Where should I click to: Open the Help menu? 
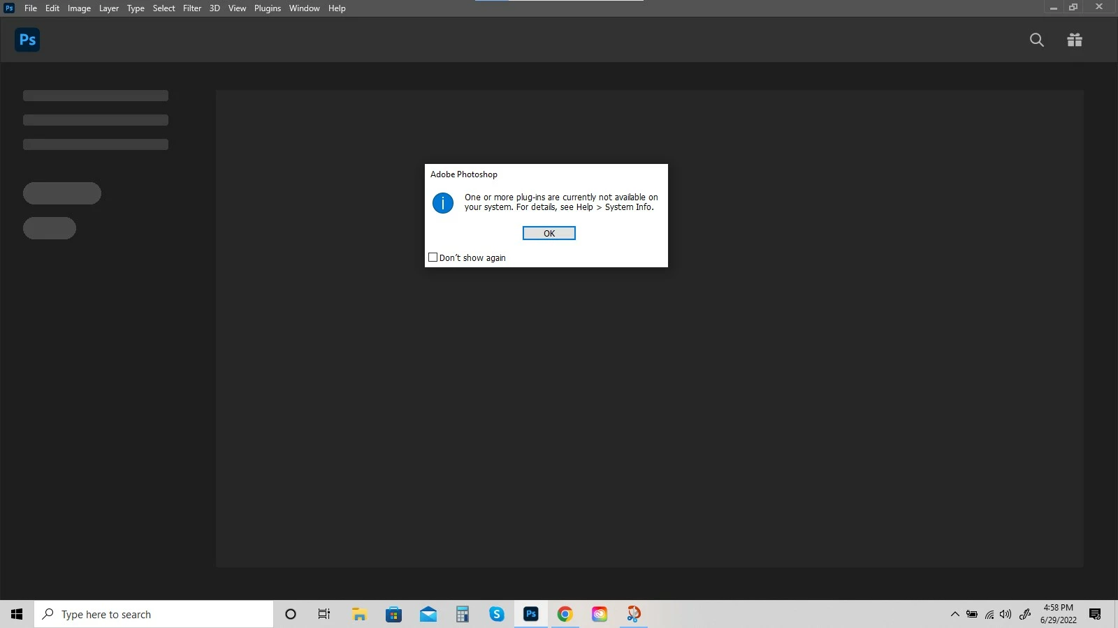coord(337,8)
